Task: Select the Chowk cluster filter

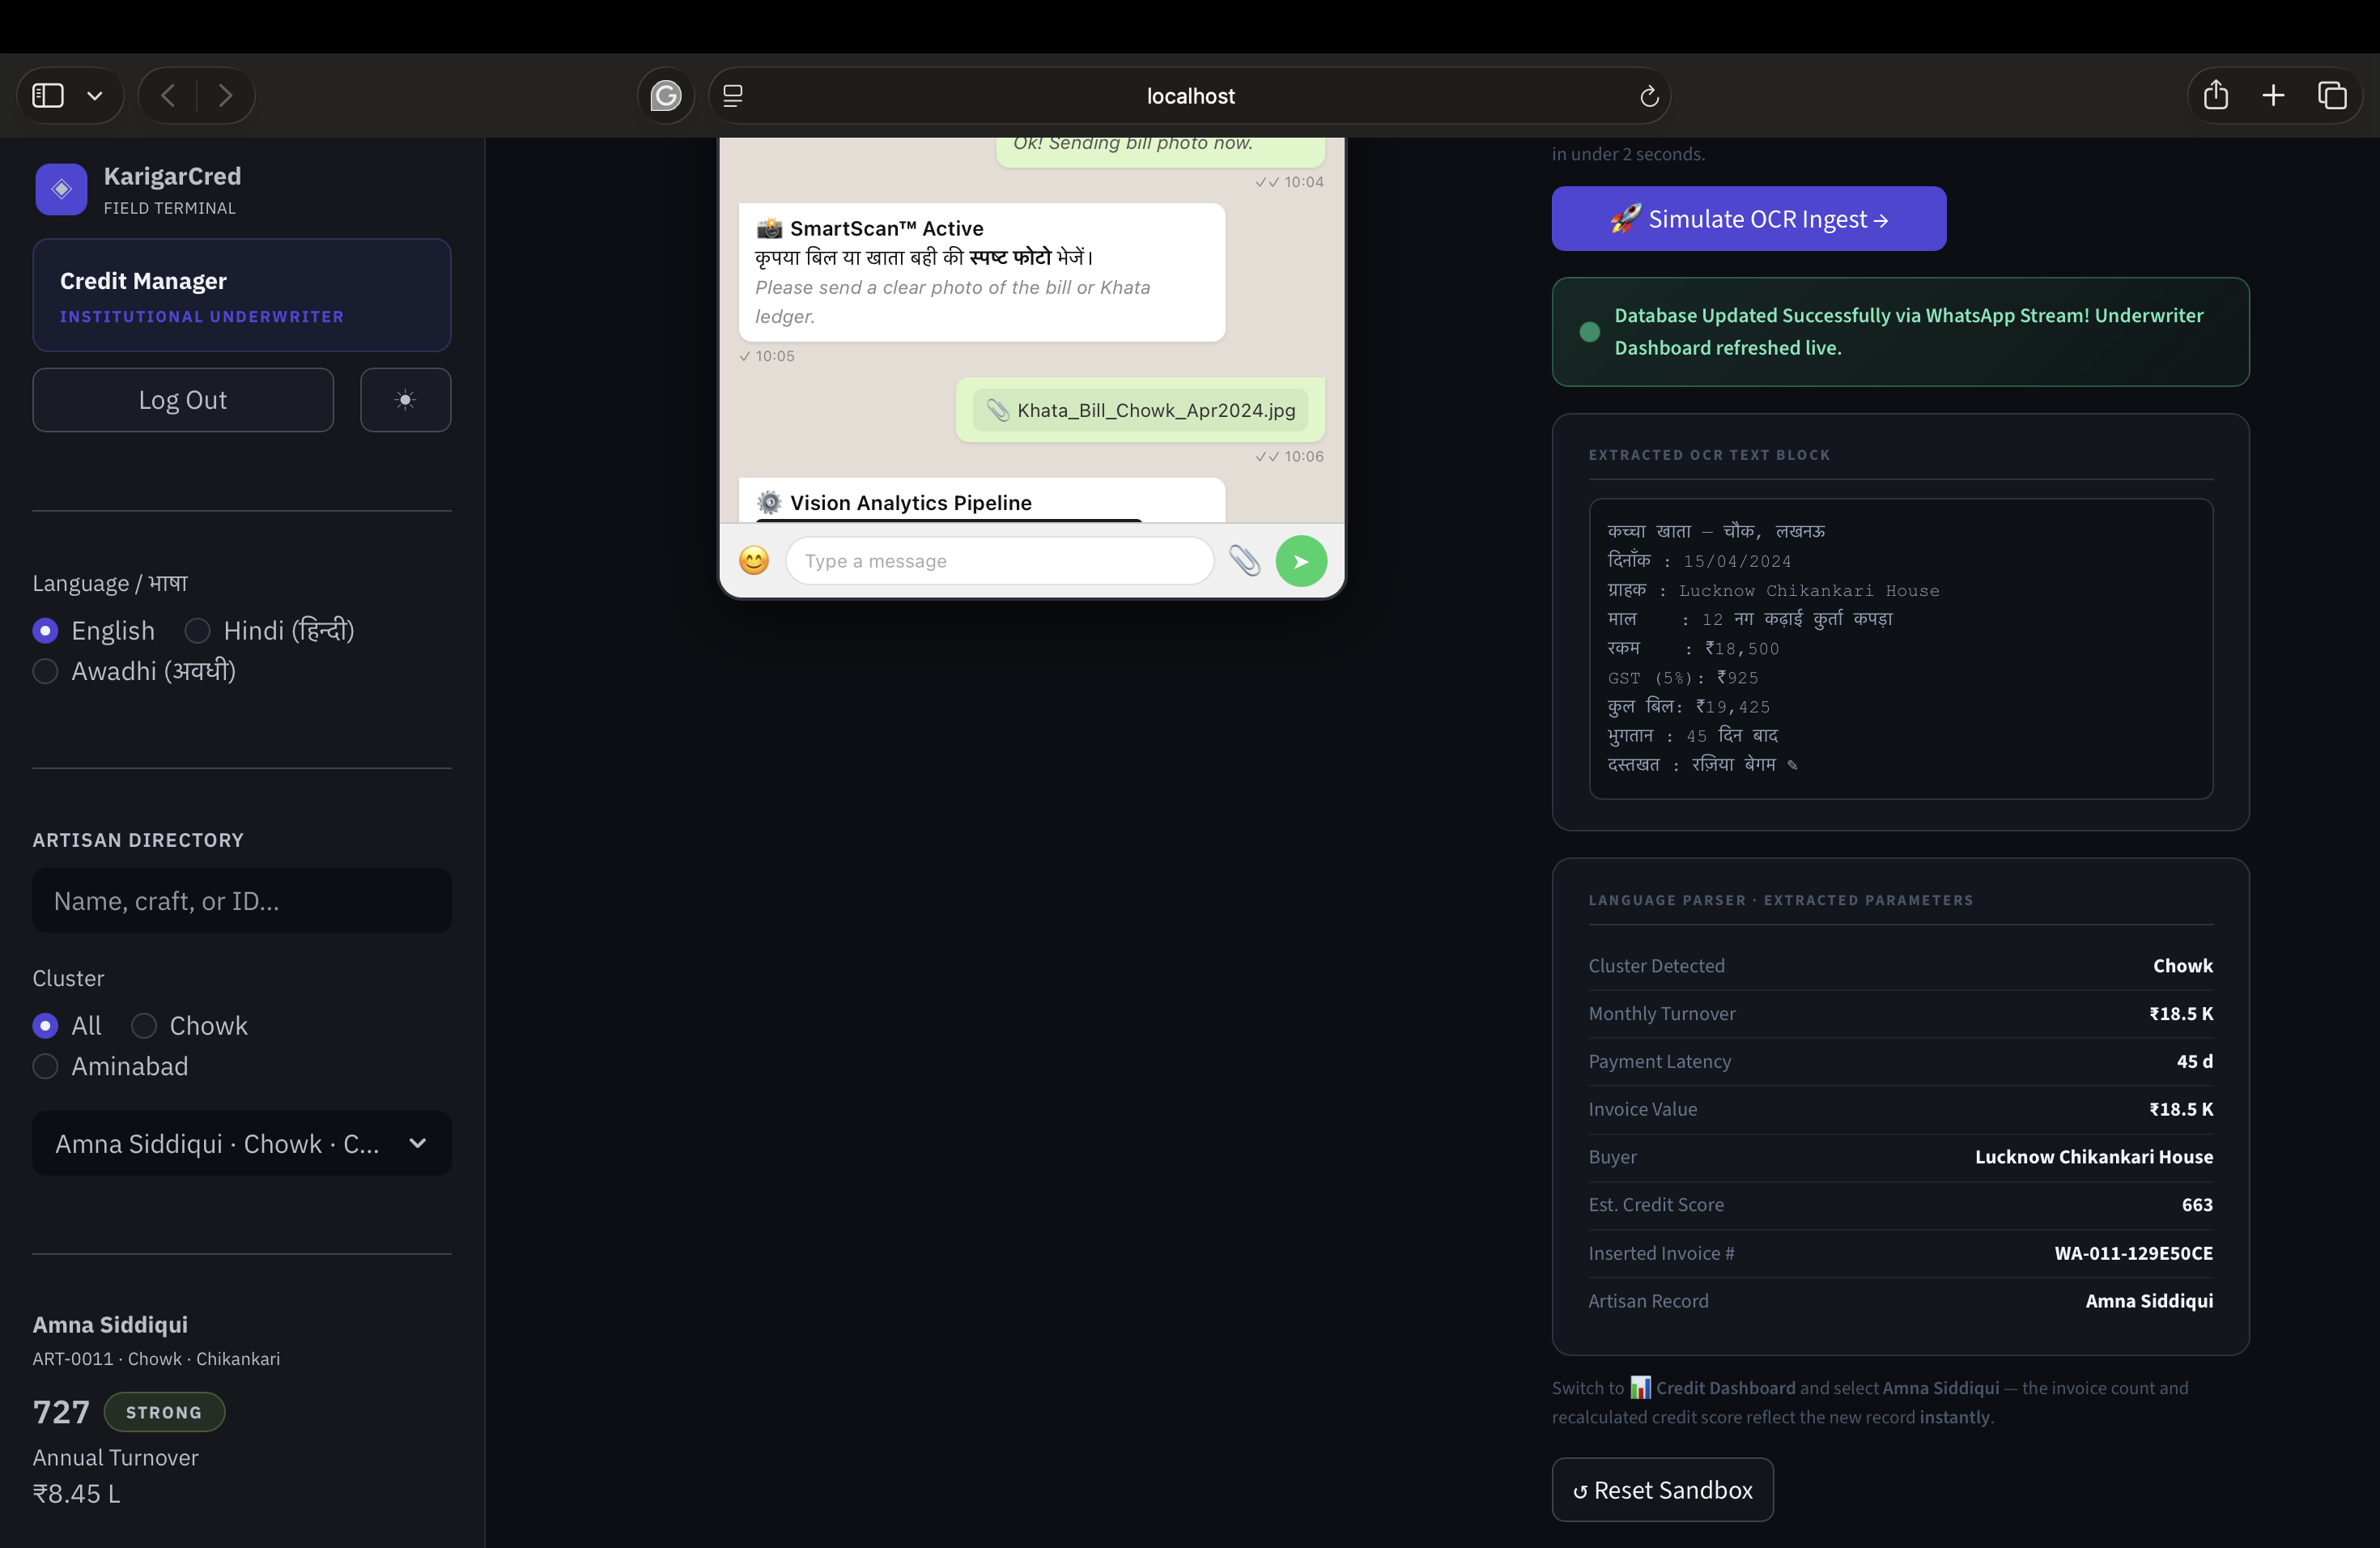Action: tap(189, 1026)
